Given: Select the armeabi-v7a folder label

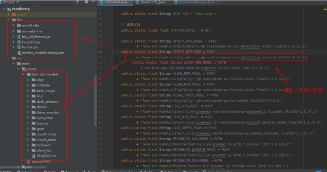Looking at the screenshot, I should (x=32, y=31).
